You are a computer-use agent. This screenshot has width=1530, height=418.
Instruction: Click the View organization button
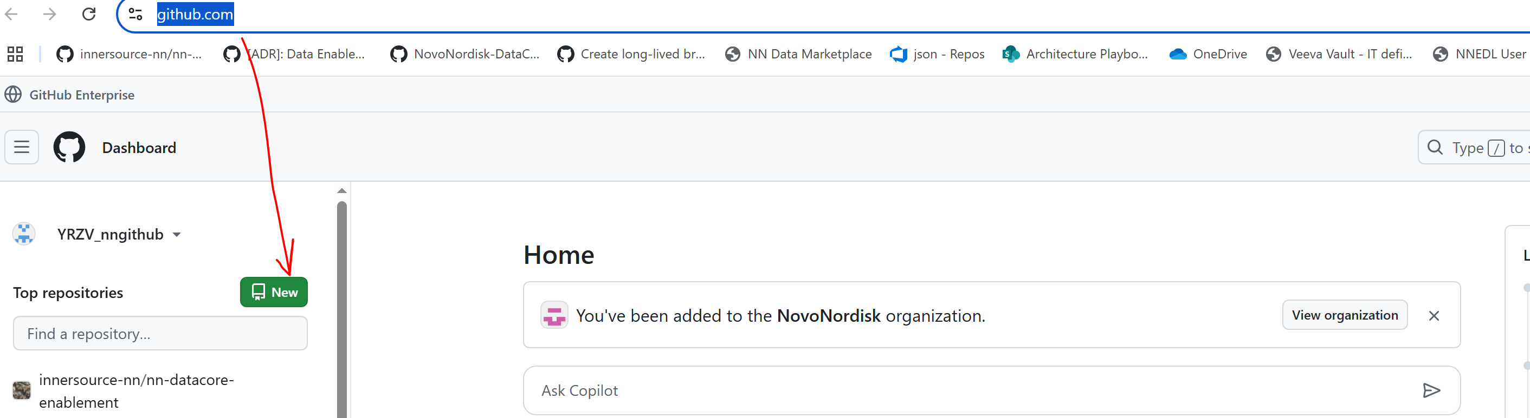click(x=1345, y=315)
